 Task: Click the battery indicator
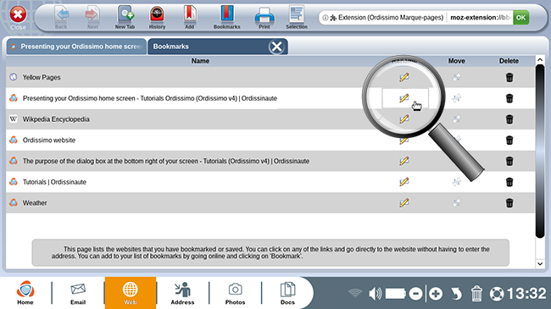coord(396,294)
